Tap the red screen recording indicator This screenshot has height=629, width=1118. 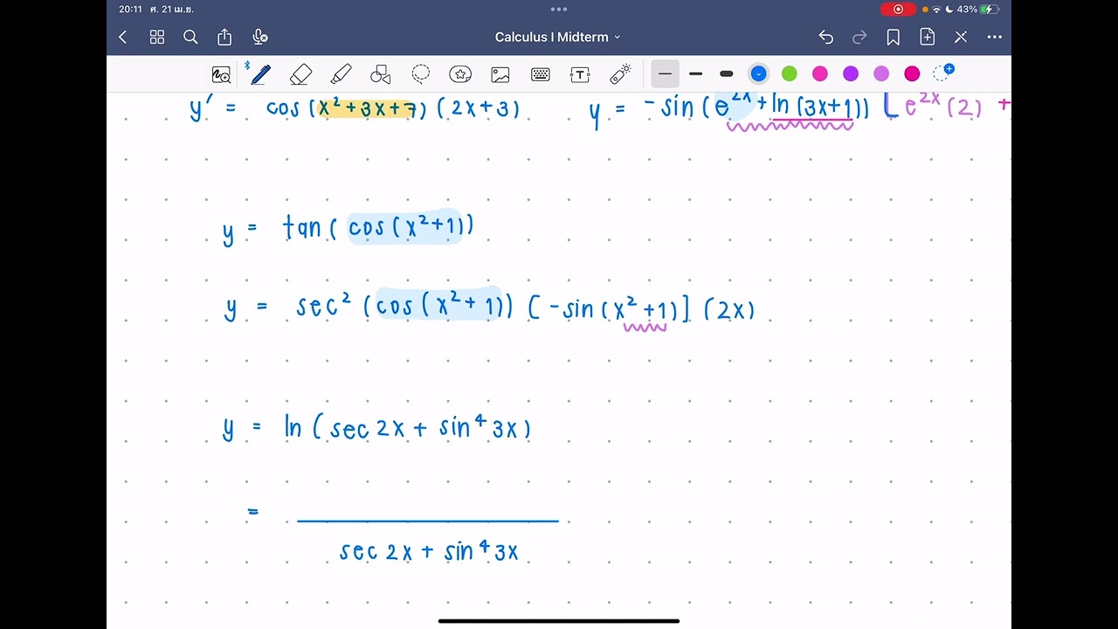pyautogui.click(x=898, y=10)
